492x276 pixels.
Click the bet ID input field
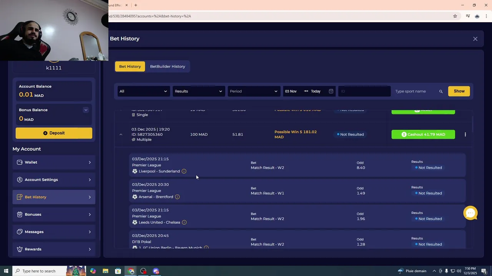tap(364, 91)
